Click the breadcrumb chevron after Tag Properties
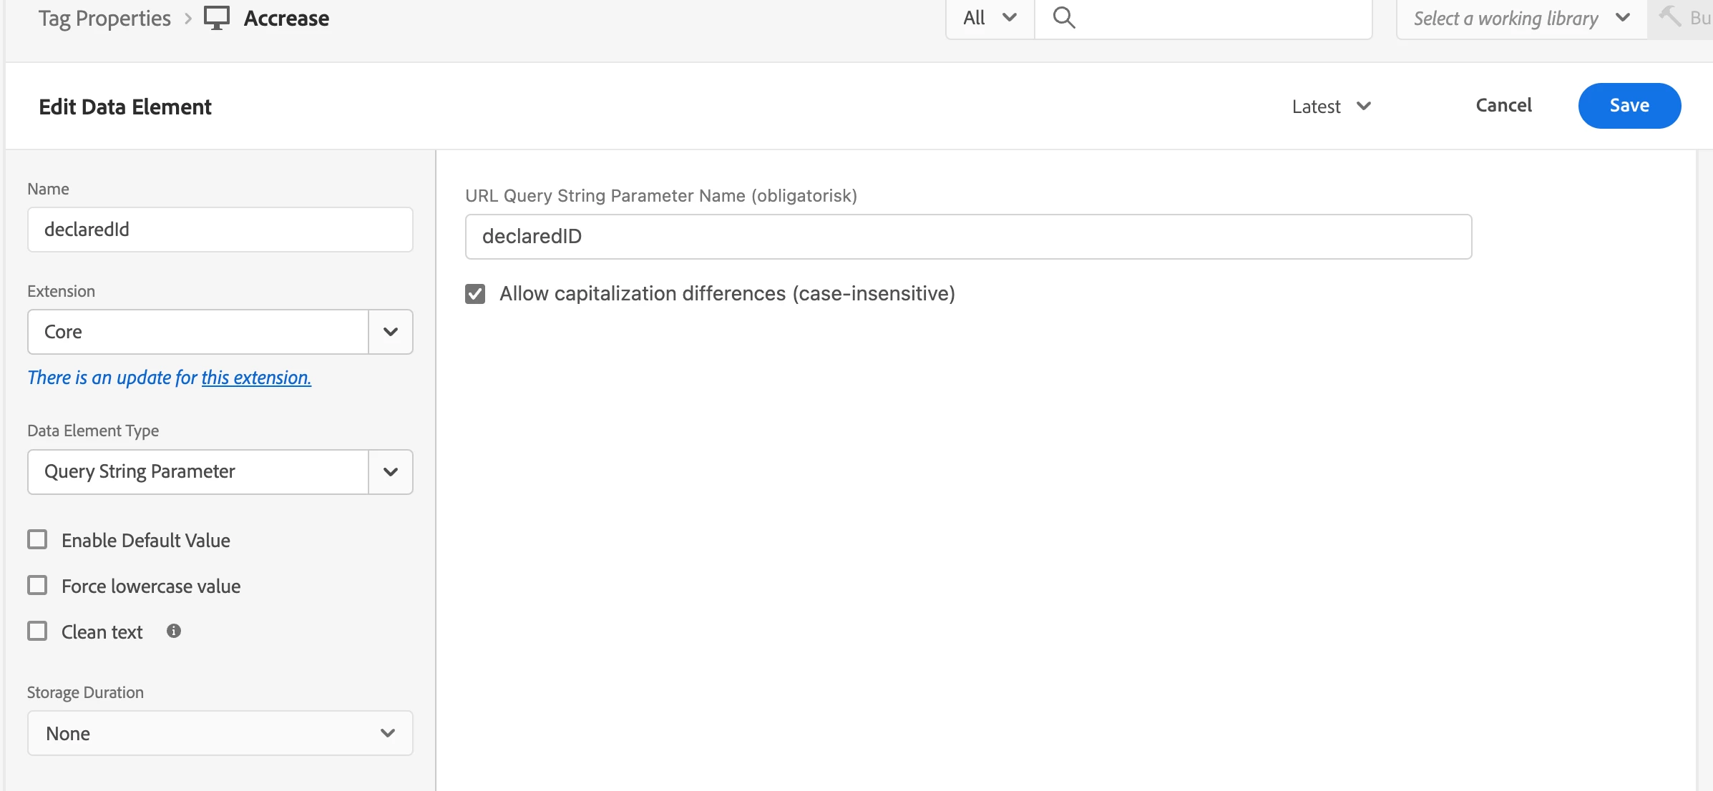The width and height of the screenshot is (1713, 791). [x=188, y=19]
